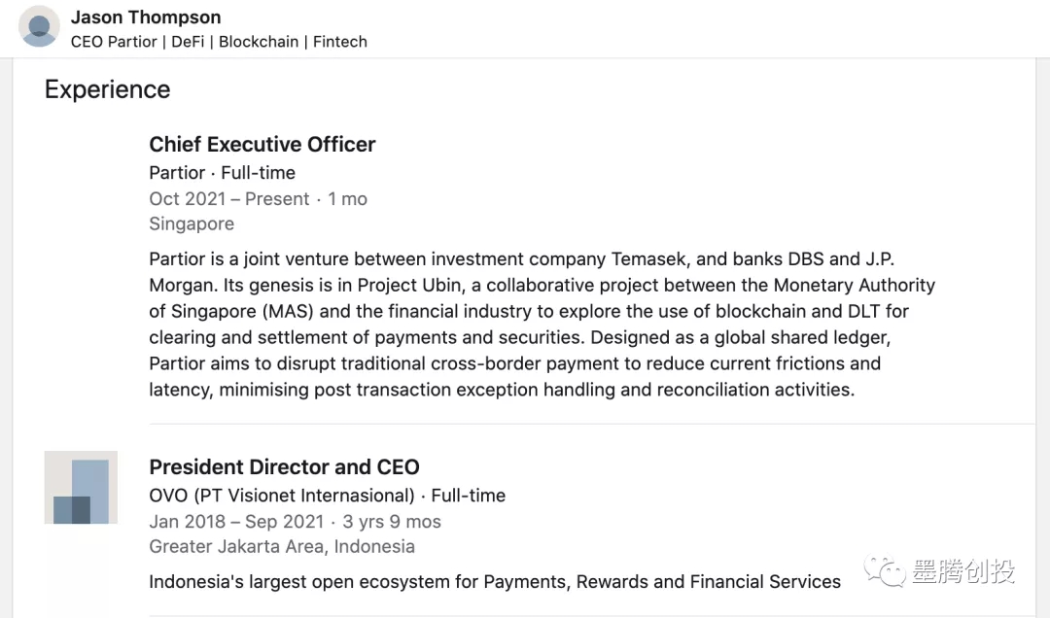Viewport: 1050px width, 618px height.
Task: Click the OVO (PT Visionet Internasional) company line
Action: pyautogui.click(x=282, y=496)
